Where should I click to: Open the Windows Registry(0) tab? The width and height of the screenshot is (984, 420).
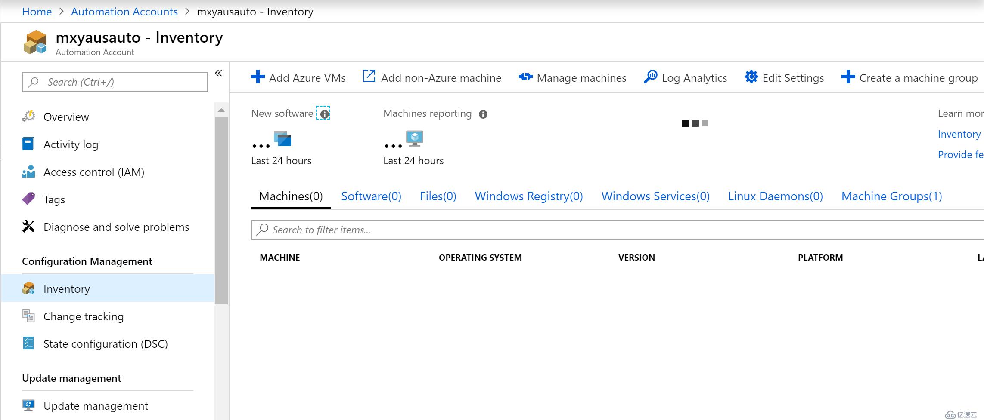(529, 196)
